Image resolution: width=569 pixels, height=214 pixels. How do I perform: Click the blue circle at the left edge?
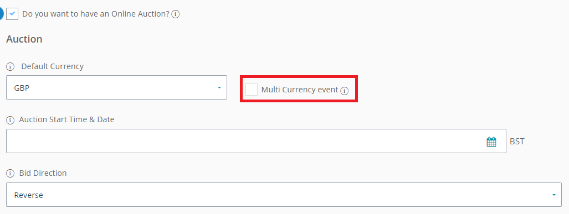[2, 14]
